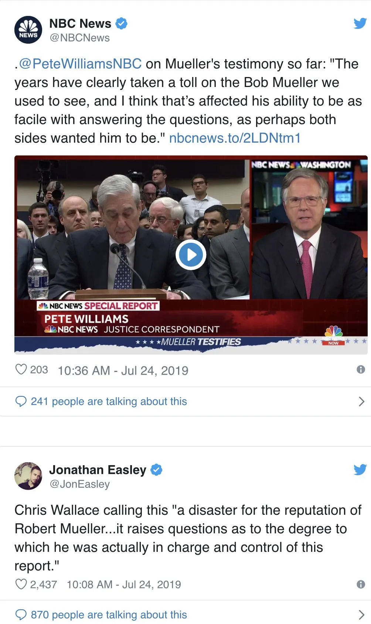Like the NBC News tweet with heart icon
The height and width of the screenshot is (624, 371).
click(21, 369)
